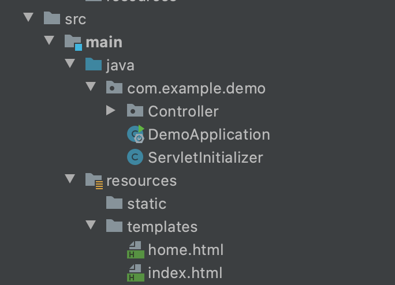Select DemoApplication in the project tree

[x=209, y=134]
